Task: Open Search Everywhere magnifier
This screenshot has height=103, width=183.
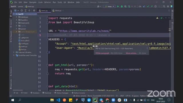Action: pos(164,6)
